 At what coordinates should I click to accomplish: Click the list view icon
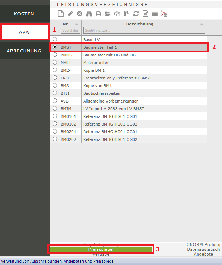coord(155,14)
